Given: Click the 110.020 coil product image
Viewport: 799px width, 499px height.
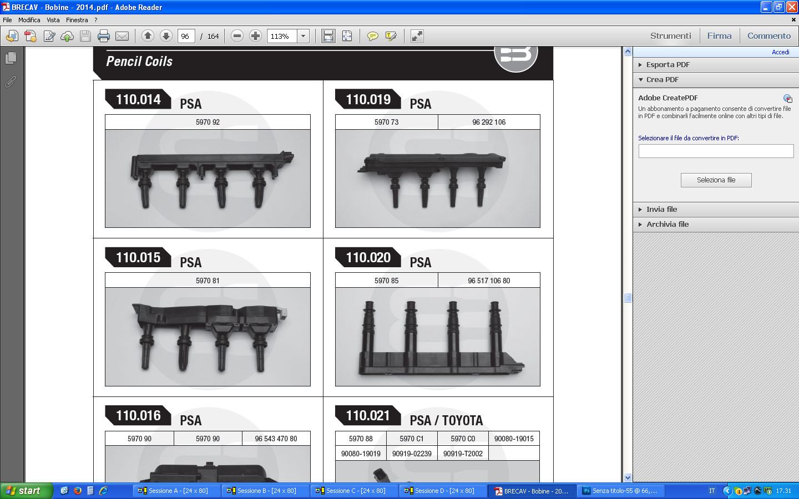Looking at the screenshot, I should [x=437, y=337].
